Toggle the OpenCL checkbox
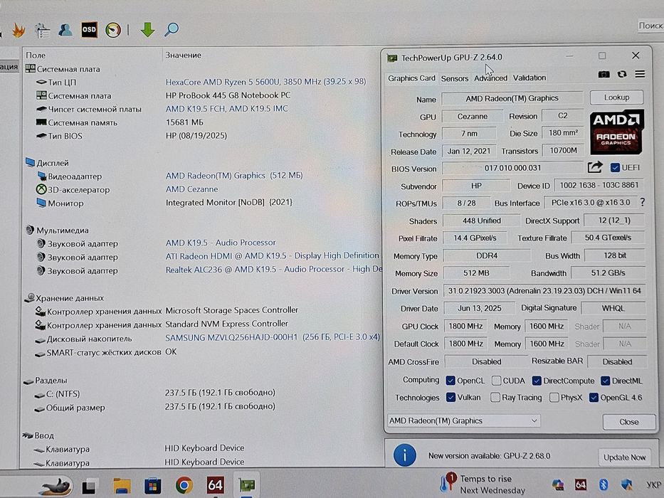Viewport: 664px width, 498px height. tap(450, 381)
